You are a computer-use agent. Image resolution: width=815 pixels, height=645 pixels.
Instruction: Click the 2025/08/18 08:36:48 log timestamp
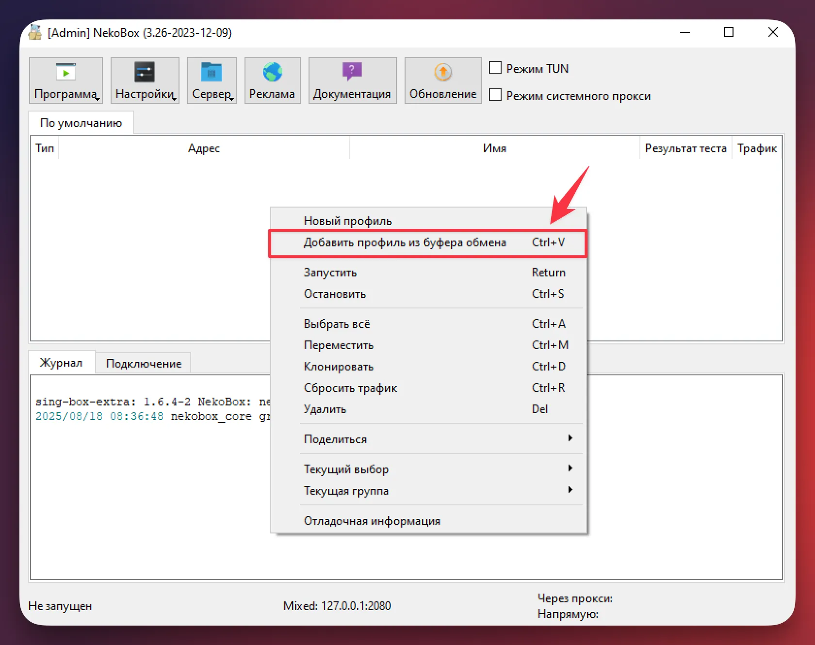click(x=99, y=416)
